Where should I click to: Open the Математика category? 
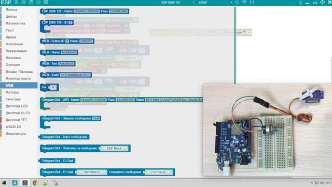15,23
